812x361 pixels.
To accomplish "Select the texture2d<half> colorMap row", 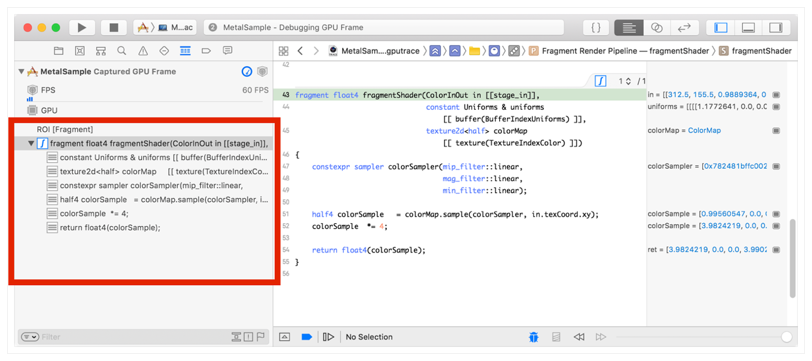I will (x=144, y=171).
